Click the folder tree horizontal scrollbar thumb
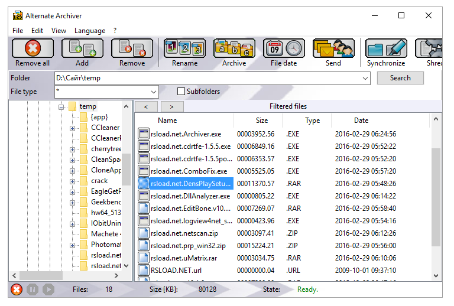Screen dimensions: 454x306 point(41,276)
